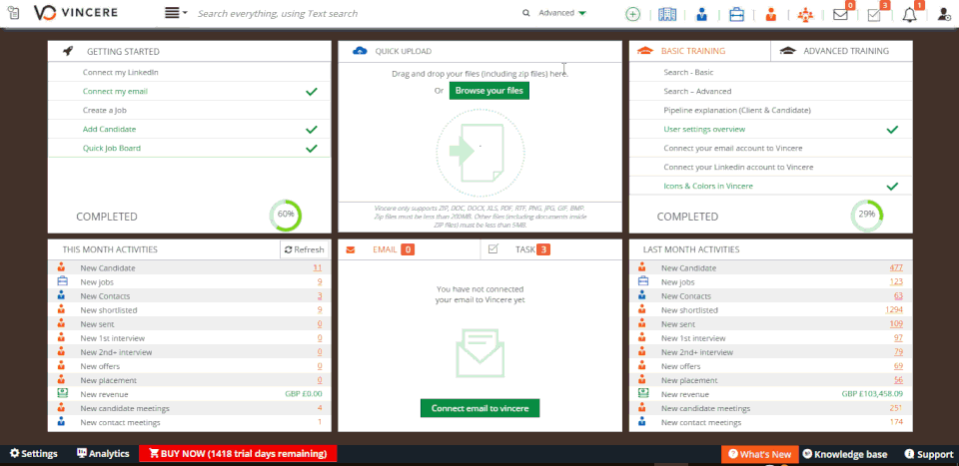Click the 60% completed progress ring

pyautogui.click(x=285, y=215)
